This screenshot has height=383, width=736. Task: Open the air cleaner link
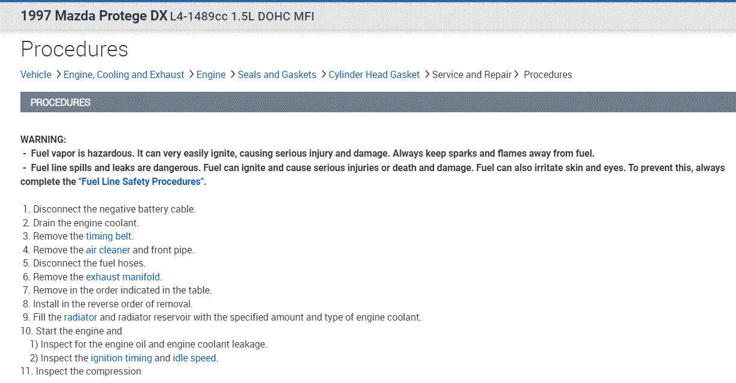[108, 250]
